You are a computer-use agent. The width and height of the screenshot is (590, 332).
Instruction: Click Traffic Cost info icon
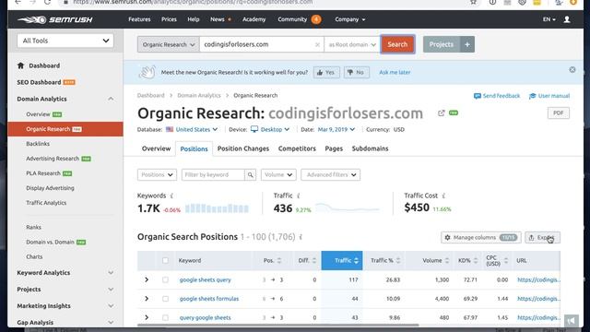pyautogui.click(x=443, y=196)
